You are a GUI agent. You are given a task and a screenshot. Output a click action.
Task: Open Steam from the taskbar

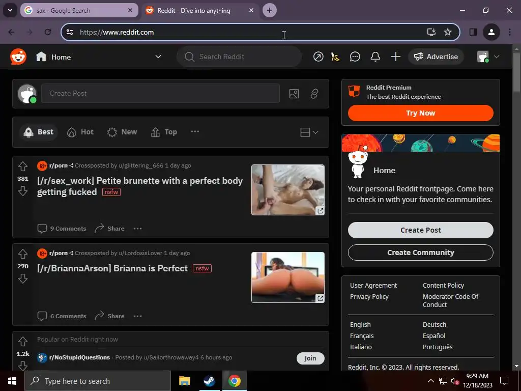point(209,381)
